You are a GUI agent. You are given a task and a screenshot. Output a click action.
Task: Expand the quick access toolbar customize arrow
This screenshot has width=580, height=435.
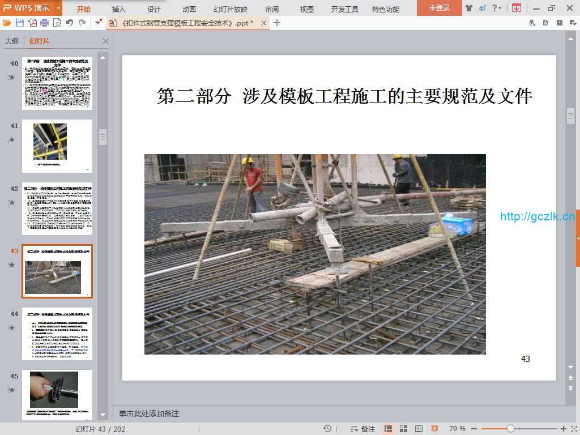coord(99,23)
